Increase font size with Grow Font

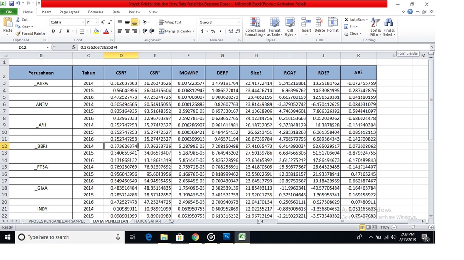[102, 22]
